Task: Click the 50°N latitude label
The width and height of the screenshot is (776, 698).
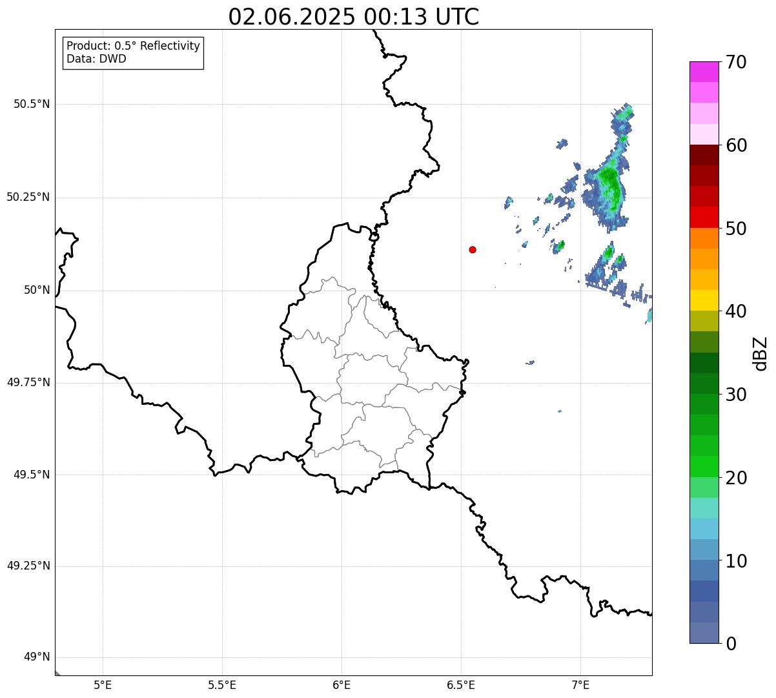Action: (x=37, y=290)
